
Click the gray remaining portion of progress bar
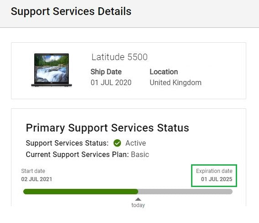click(x=185, y=192)
